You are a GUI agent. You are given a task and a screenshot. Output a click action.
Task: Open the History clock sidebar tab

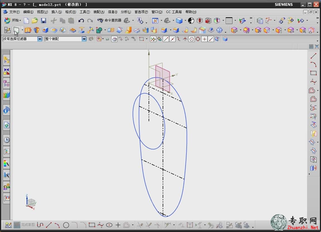pos(7,140)
